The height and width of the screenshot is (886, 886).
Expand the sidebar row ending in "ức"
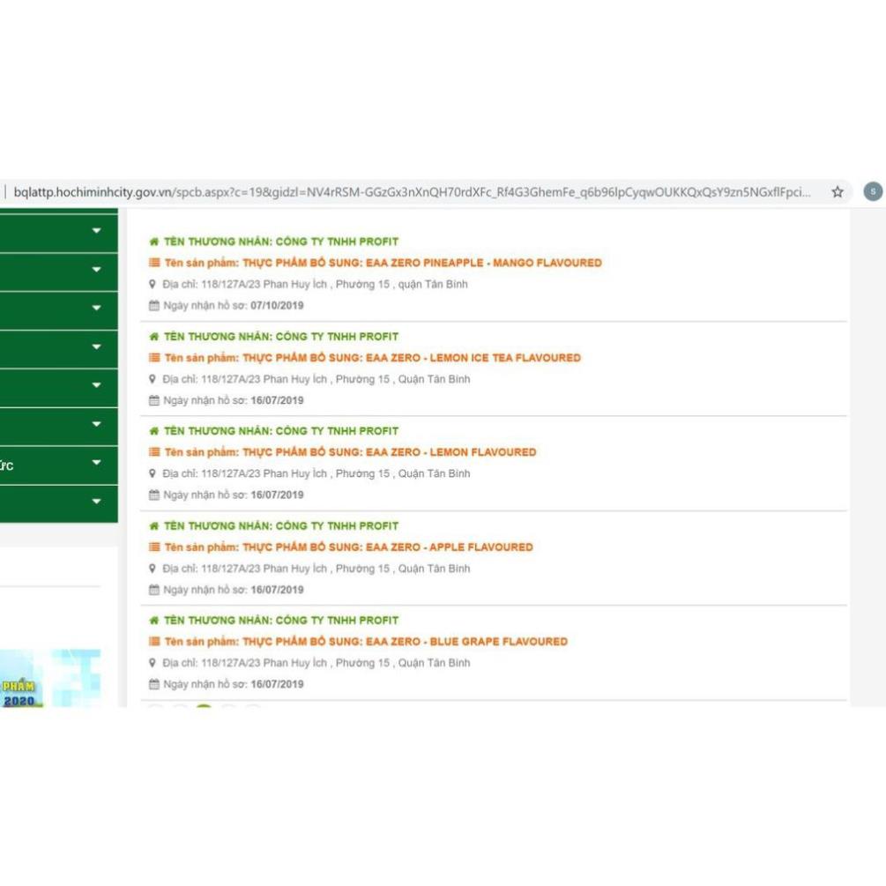pyautogui.click(x=96, y=464)
